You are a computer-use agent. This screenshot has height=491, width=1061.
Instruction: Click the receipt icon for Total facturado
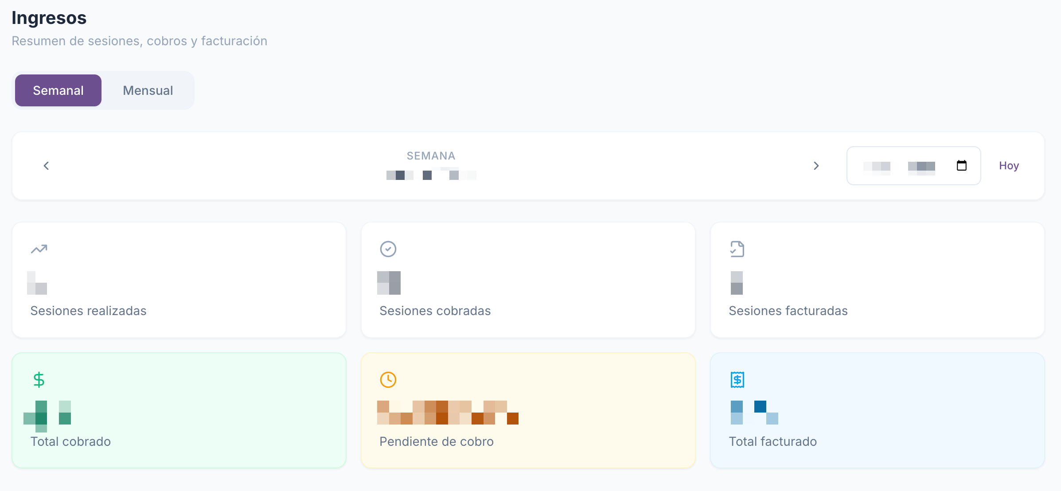point(737,380)
